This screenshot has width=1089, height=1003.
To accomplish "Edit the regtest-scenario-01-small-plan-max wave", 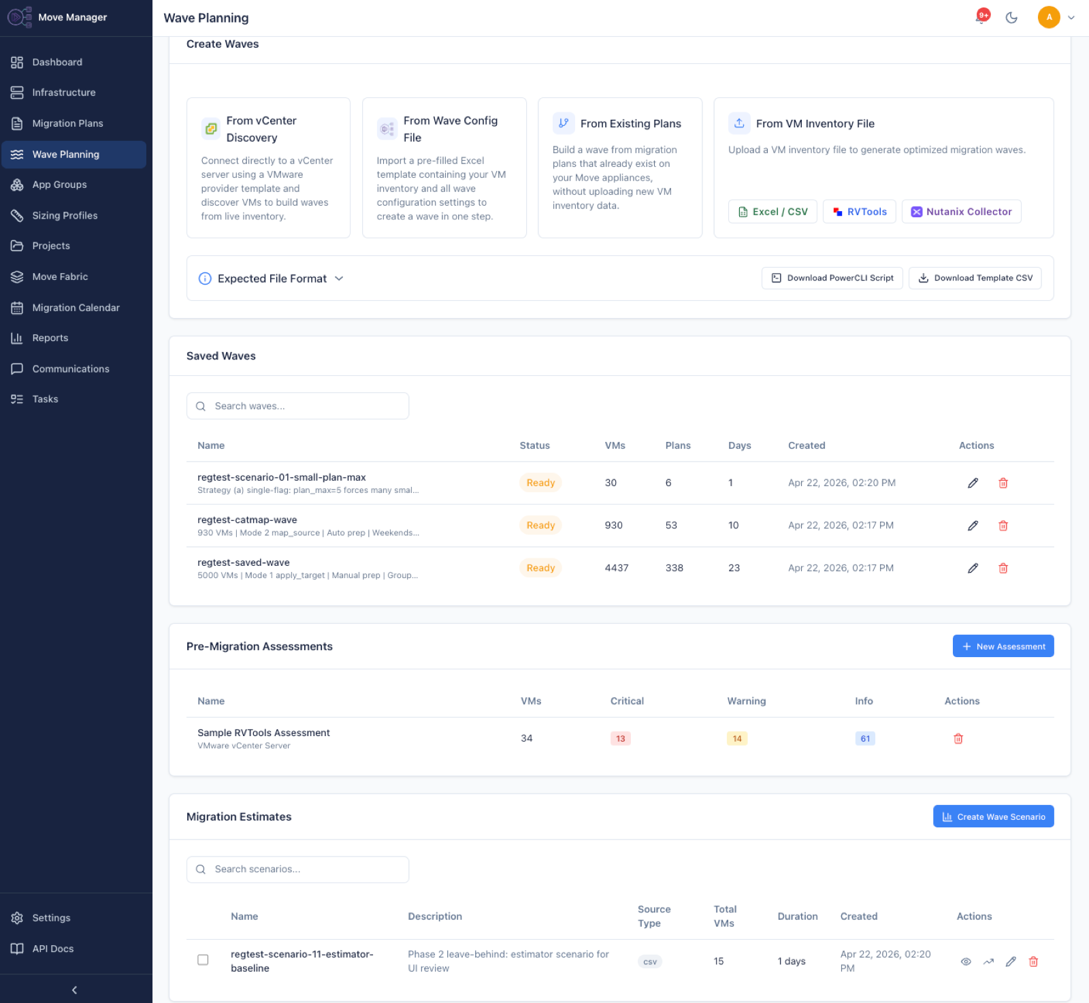I will click(x=973, y=483).
